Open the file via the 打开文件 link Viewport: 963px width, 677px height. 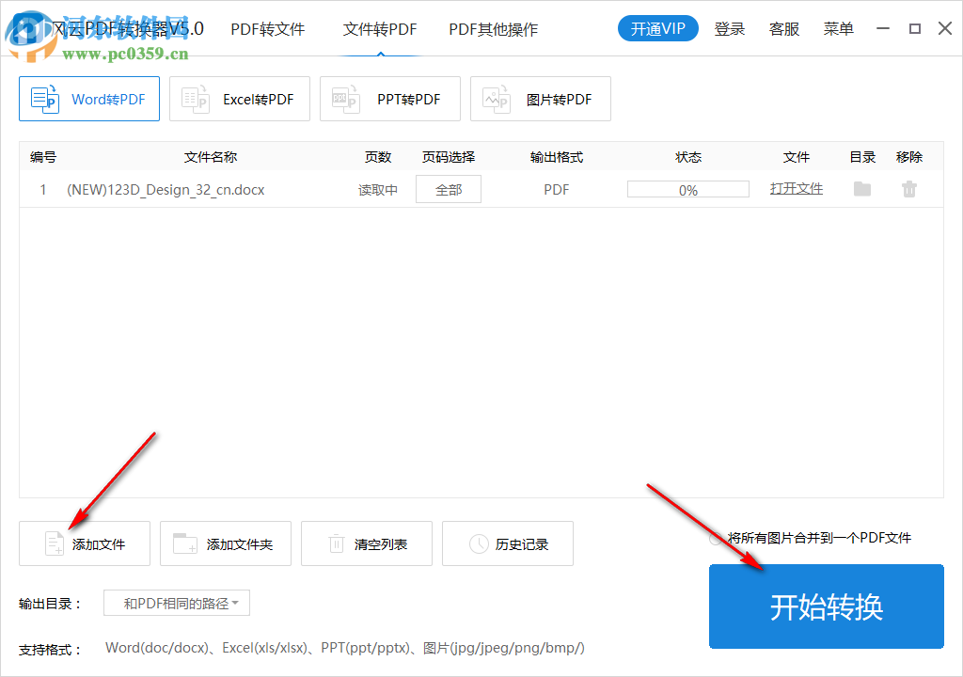pos(796,188)
